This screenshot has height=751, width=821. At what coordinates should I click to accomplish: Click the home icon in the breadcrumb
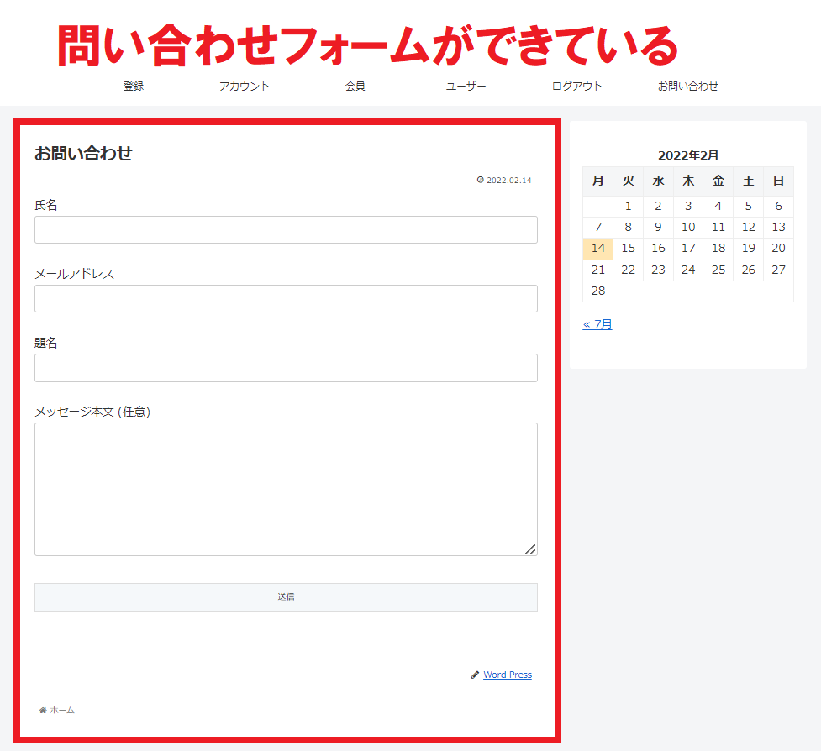point(43,710)
